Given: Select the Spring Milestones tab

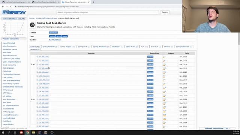Looking at the screenshot, I should [101, 46].
